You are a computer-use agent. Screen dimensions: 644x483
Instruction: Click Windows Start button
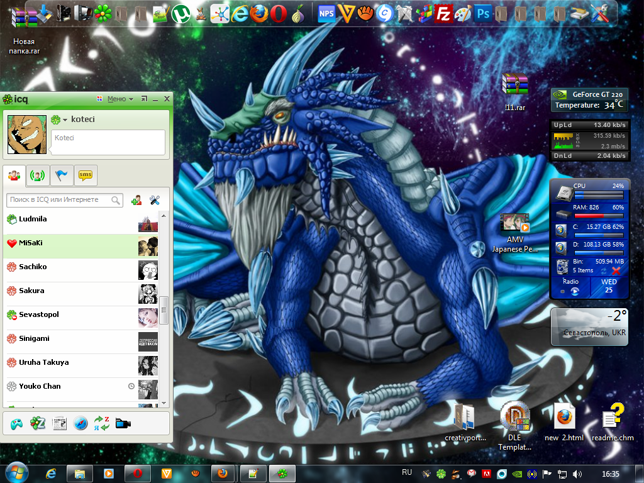click(16, 473)
